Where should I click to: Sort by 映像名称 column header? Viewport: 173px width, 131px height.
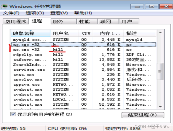tap(31, 33)
